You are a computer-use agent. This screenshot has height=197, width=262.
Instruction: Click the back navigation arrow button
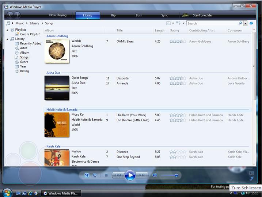point(10,15)
